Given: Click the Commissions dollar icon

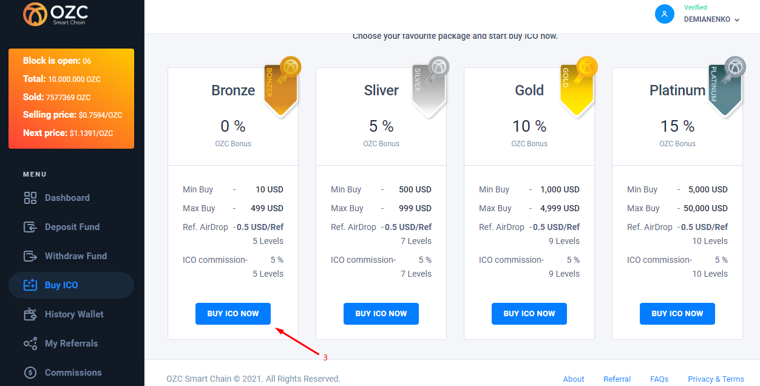Looking at the screenshot, I should [30, 373].
